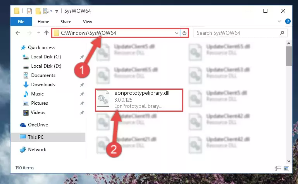Screen dimensions: 298x184
Task: Switch to Large icons view in status bar
Action: pos(286,168)
